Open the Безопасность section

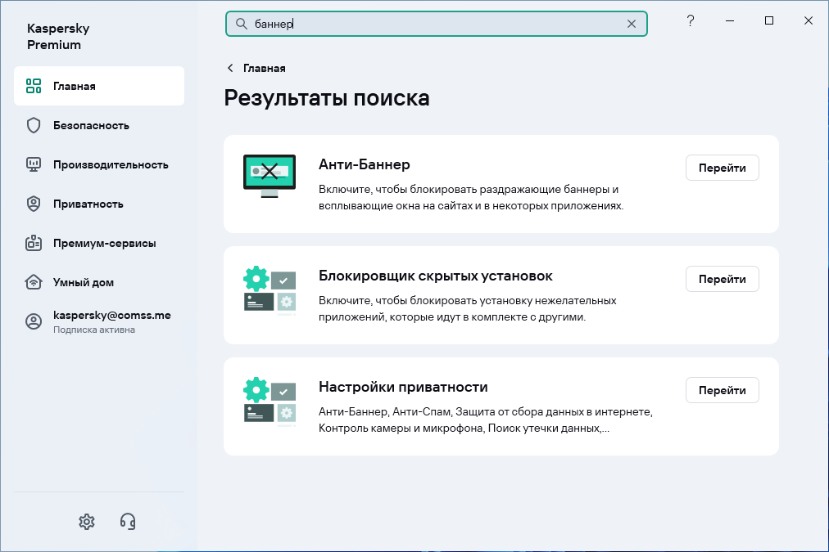[x=99, y=125]
